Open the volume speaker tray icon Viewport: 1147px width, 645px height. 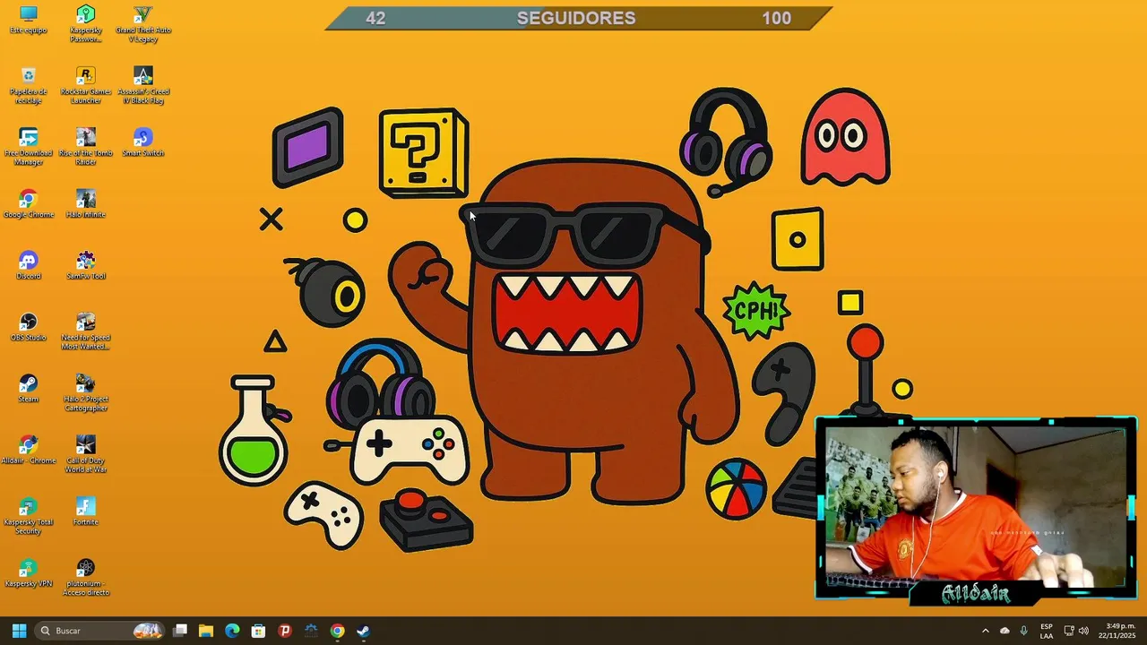click(1083, 631)
